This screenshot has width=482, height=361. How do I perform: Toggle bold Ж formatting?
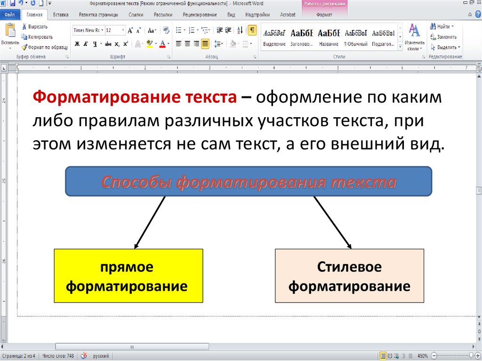(77, 44)
